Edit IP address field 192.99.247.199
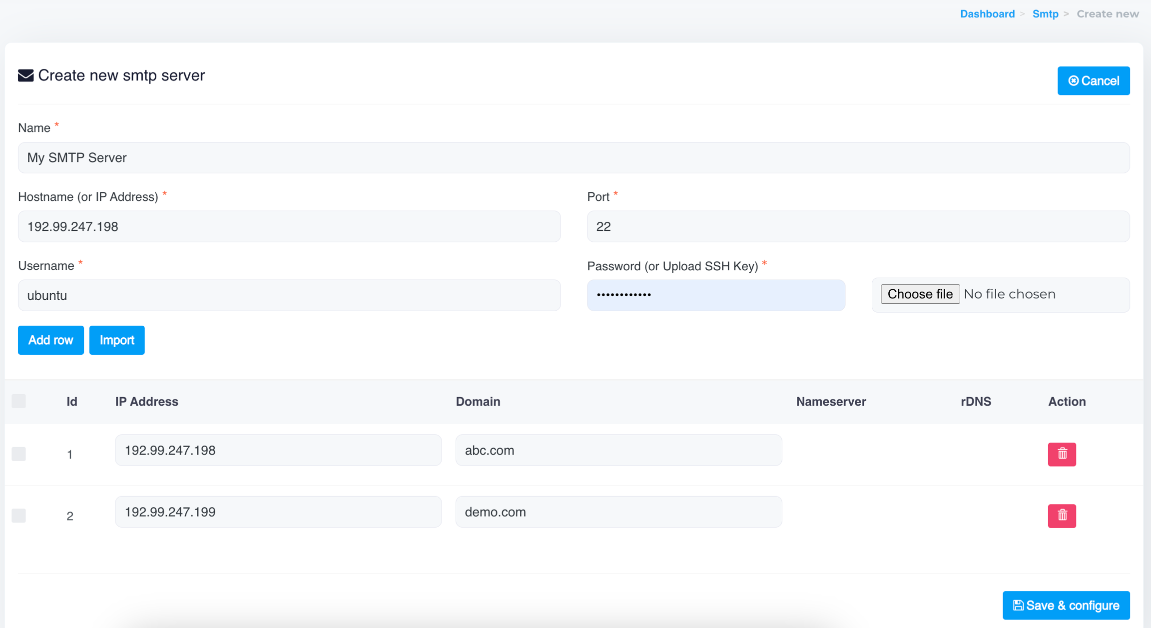 [278, 512]
